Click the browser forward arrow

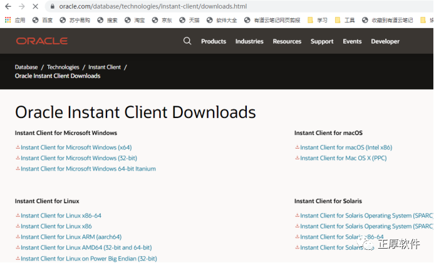click(21, 6)
